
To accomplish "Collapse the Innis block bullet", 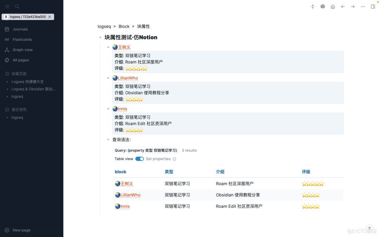I will tap(108, 109).
